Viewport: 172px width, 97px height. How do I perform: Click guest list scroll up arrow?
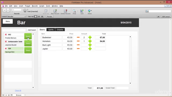point(33,34)
